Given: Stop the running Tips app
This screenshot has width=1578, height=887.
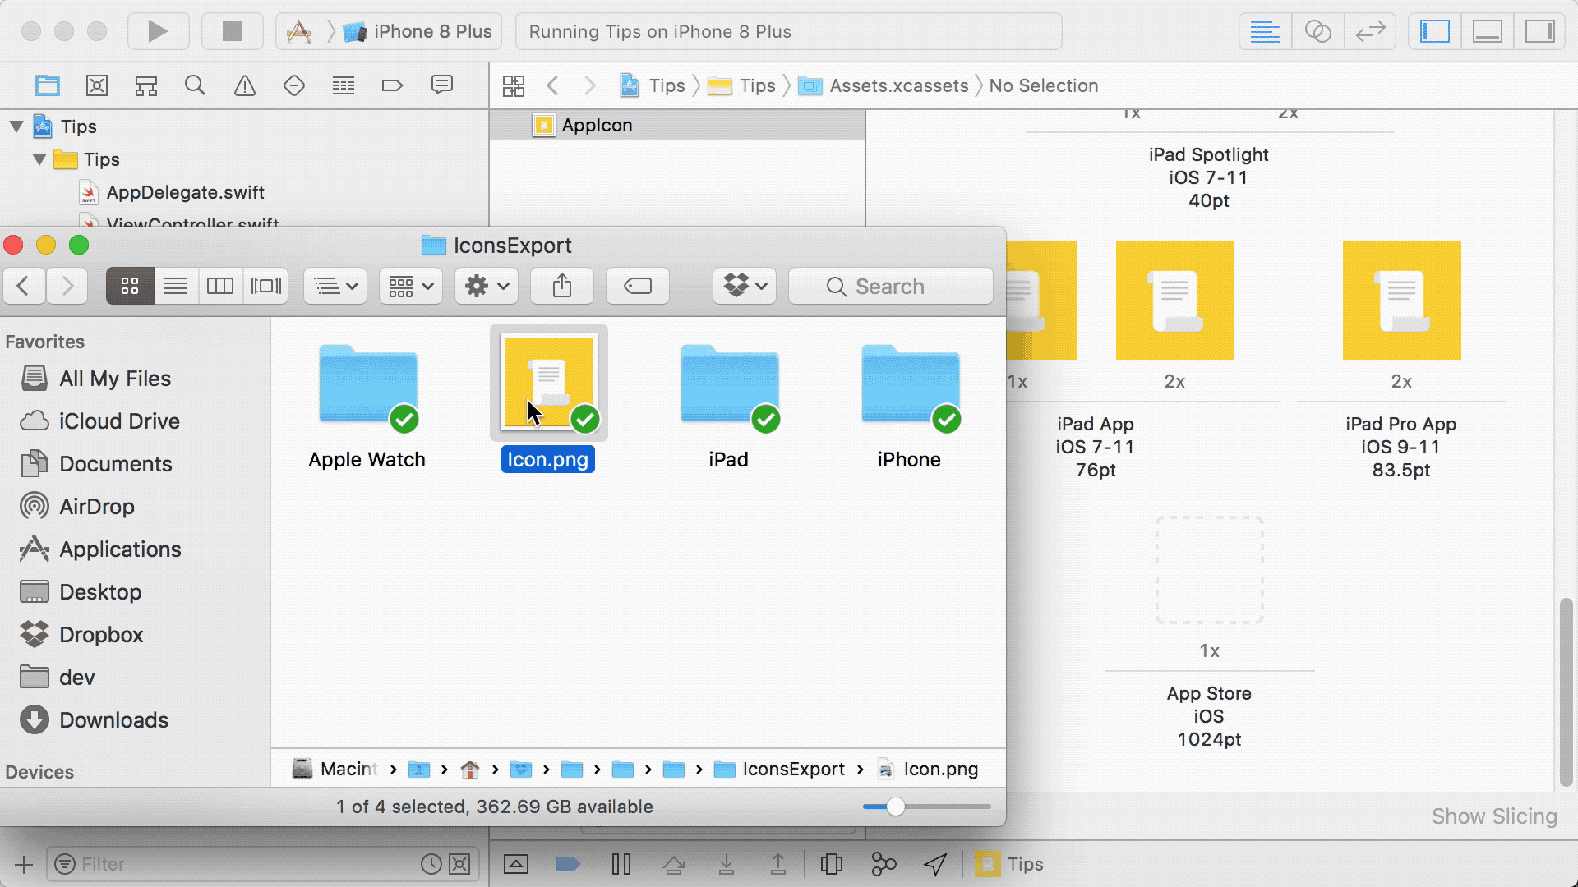Looking at the screenshot, I should [233, 31].
